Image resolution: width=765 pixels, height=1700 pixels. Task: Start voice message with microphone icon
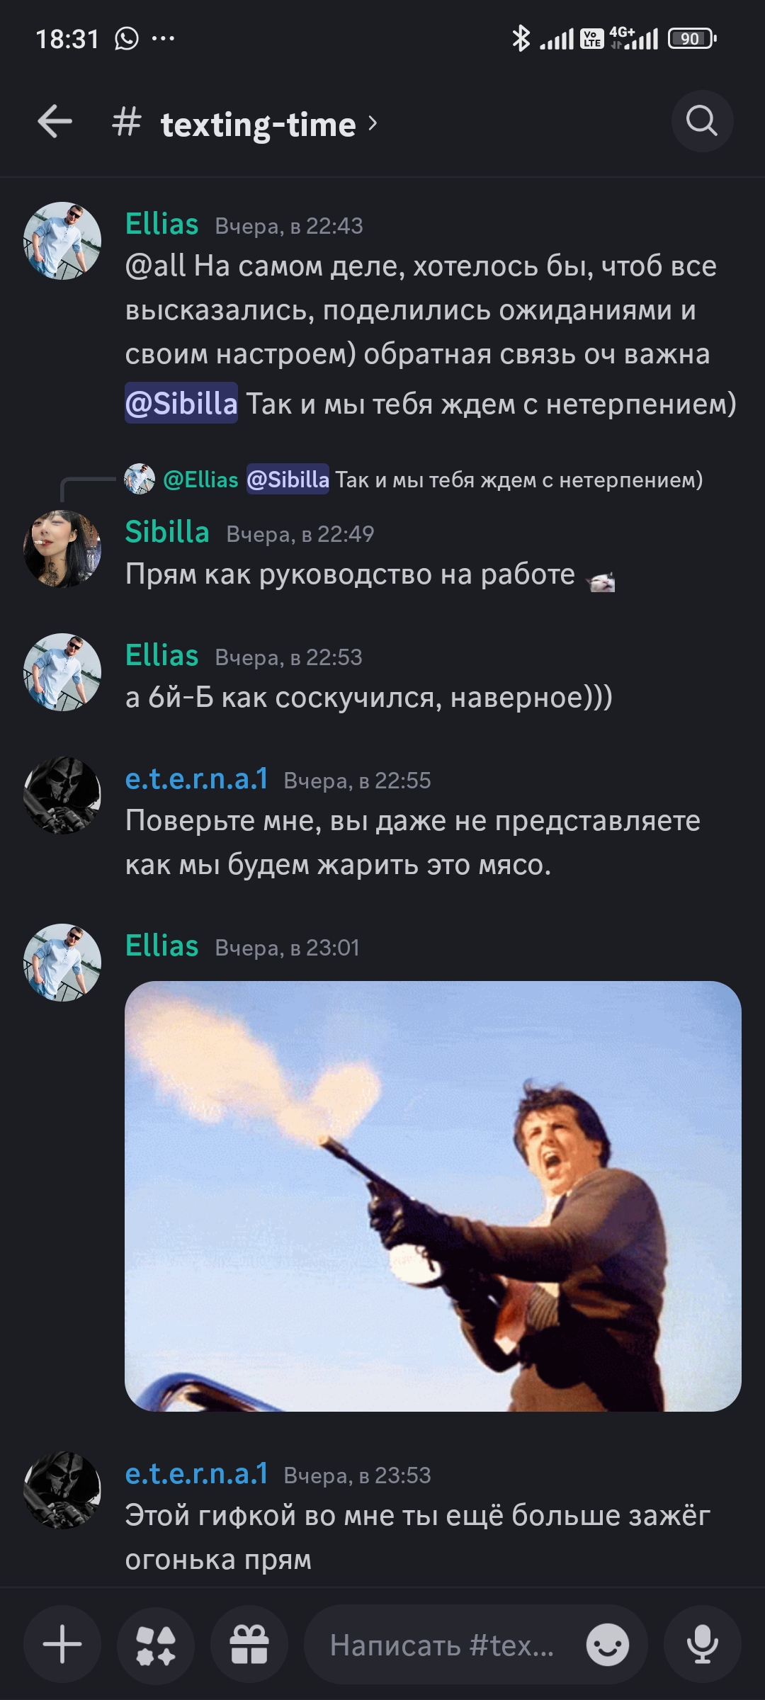click(x=702, y=1644)
